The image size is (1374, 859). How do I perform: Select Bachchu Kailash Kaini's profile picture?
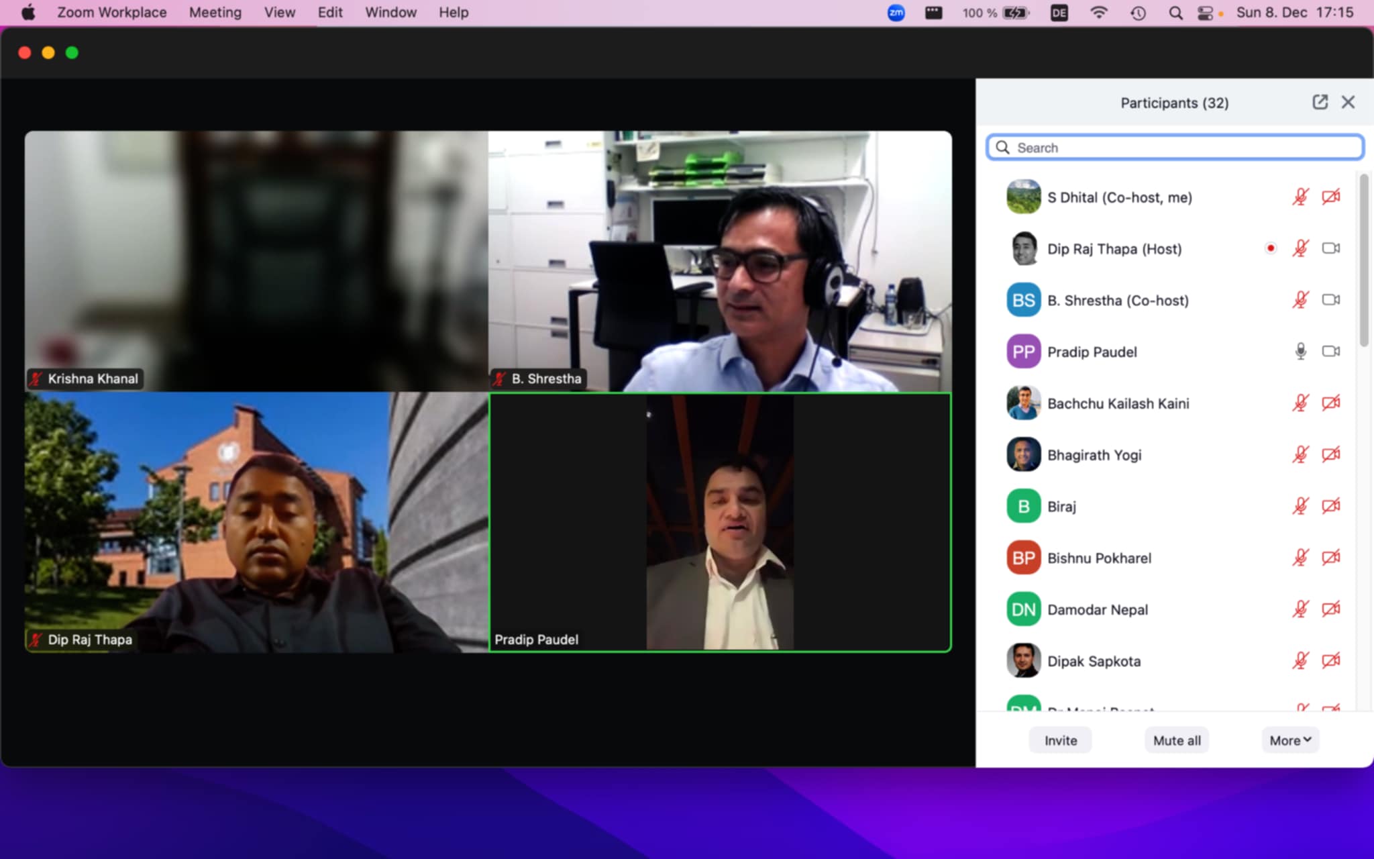click(1023, 403)
